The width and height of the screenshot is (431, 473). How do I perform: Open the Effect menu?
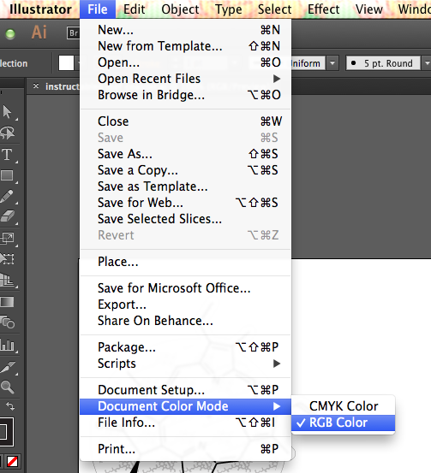point(323,9)
